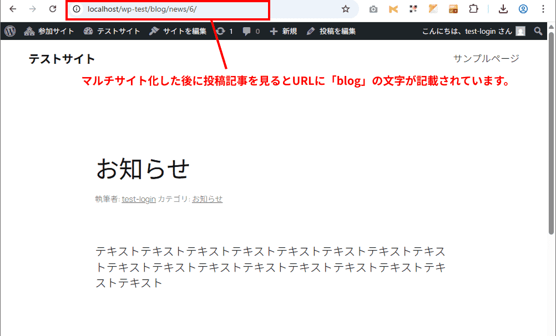Open the WordPress logo menu in admin bar
This screenshot has height=336, width=556.
[x=8, y=31]
